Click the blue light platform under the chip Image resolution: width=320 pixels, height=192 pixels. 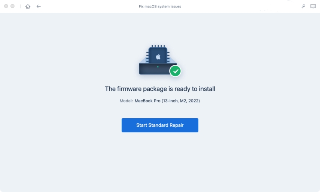pyautogui.click(x=158, y=60)
